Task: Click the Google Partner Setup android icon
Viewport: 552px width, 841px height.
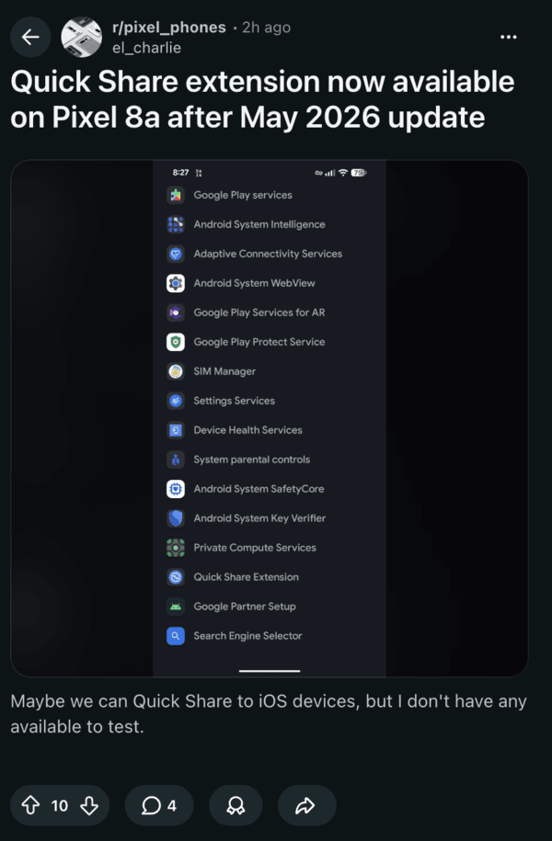Action: click(x=176, y=607)
